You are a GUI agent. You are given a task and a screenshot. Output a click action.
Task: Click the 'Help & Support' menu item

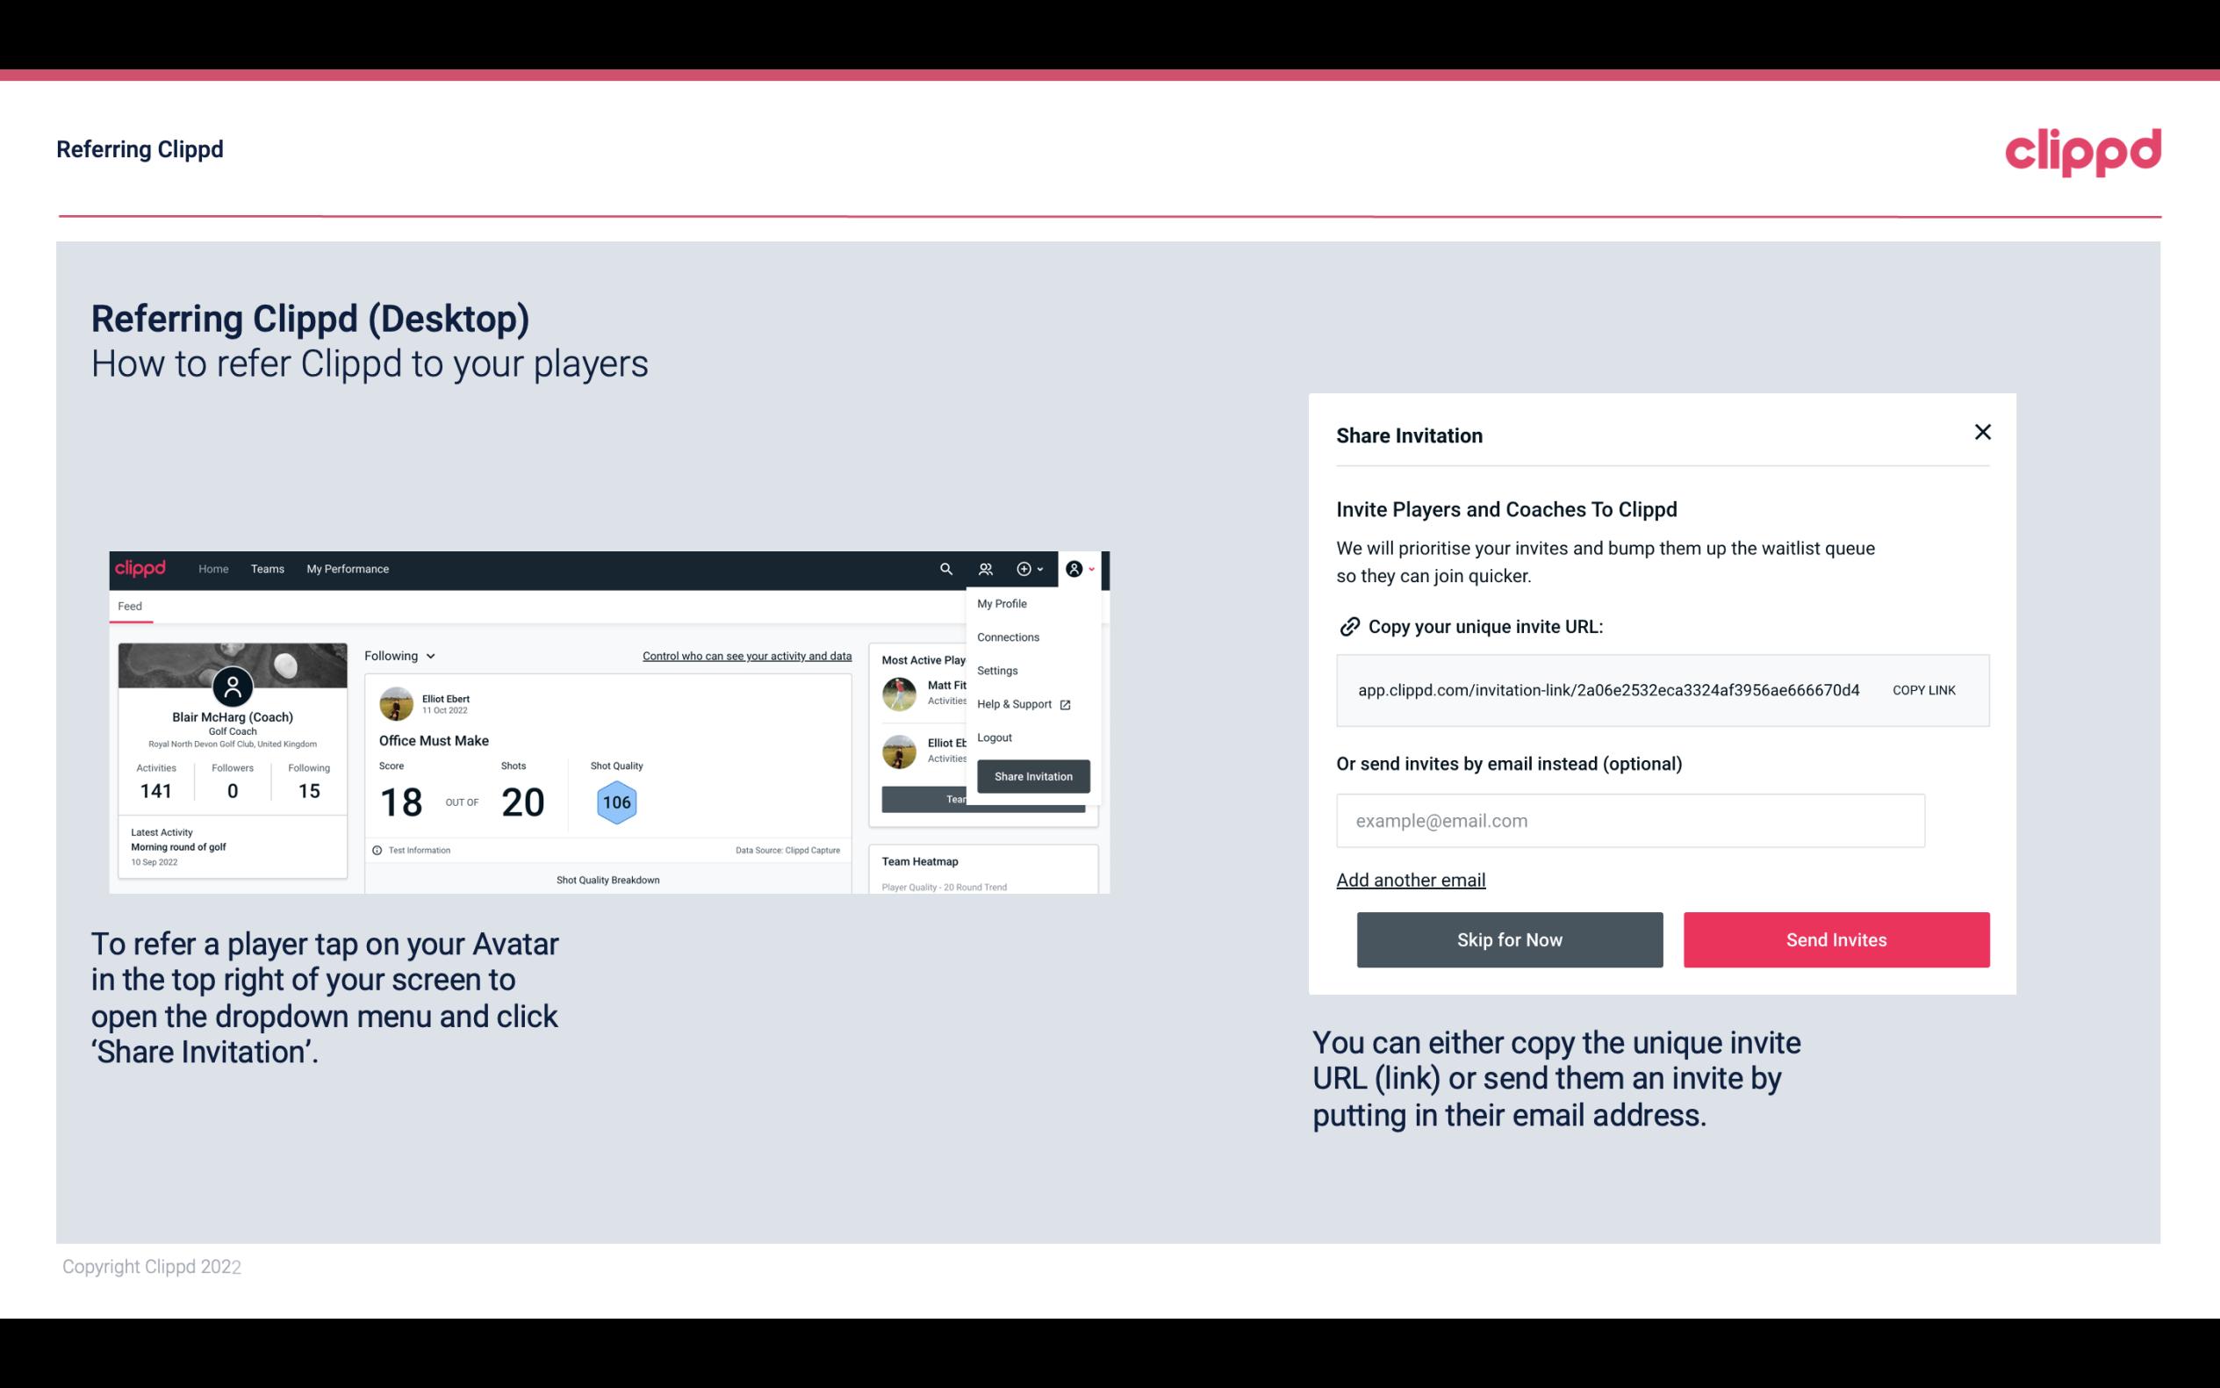tap(1018, 703)
